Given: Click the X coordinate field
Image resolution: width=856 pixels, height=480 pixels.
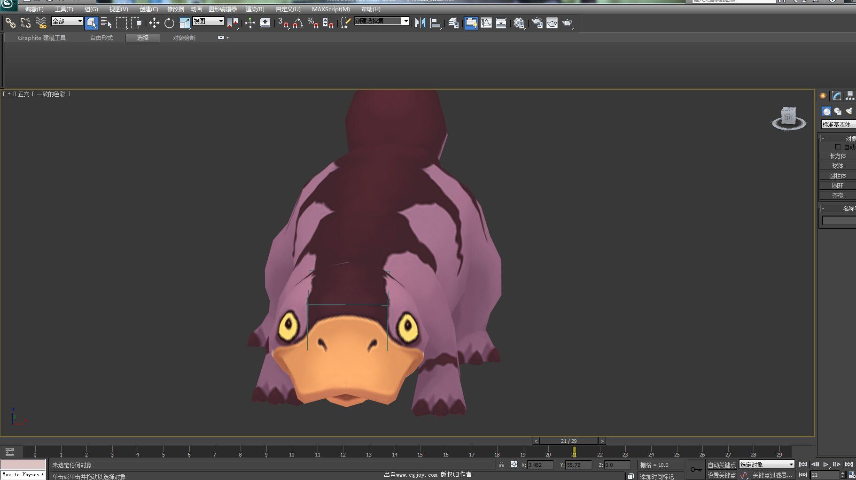Looking at the screenshot, I should 540,465.
